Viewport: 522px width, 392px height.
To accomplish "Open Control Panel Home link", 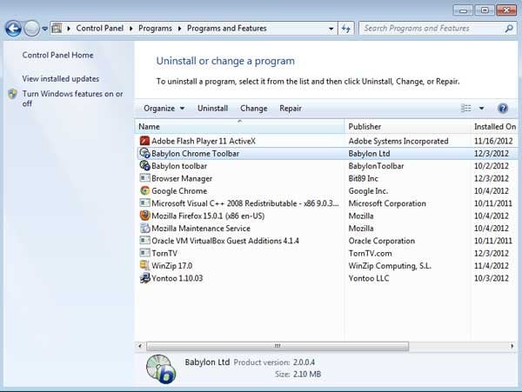I will coord(57,55).
